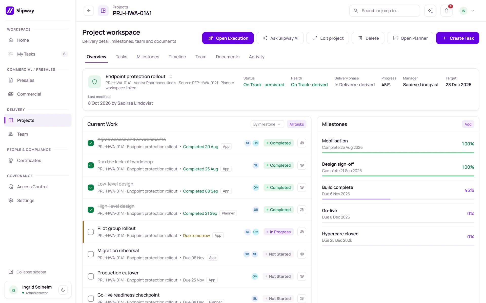The height and width of the screenshot is (303, 486).
Task: Switch to the Tasks tab
Action: click(x=121, y=57)
